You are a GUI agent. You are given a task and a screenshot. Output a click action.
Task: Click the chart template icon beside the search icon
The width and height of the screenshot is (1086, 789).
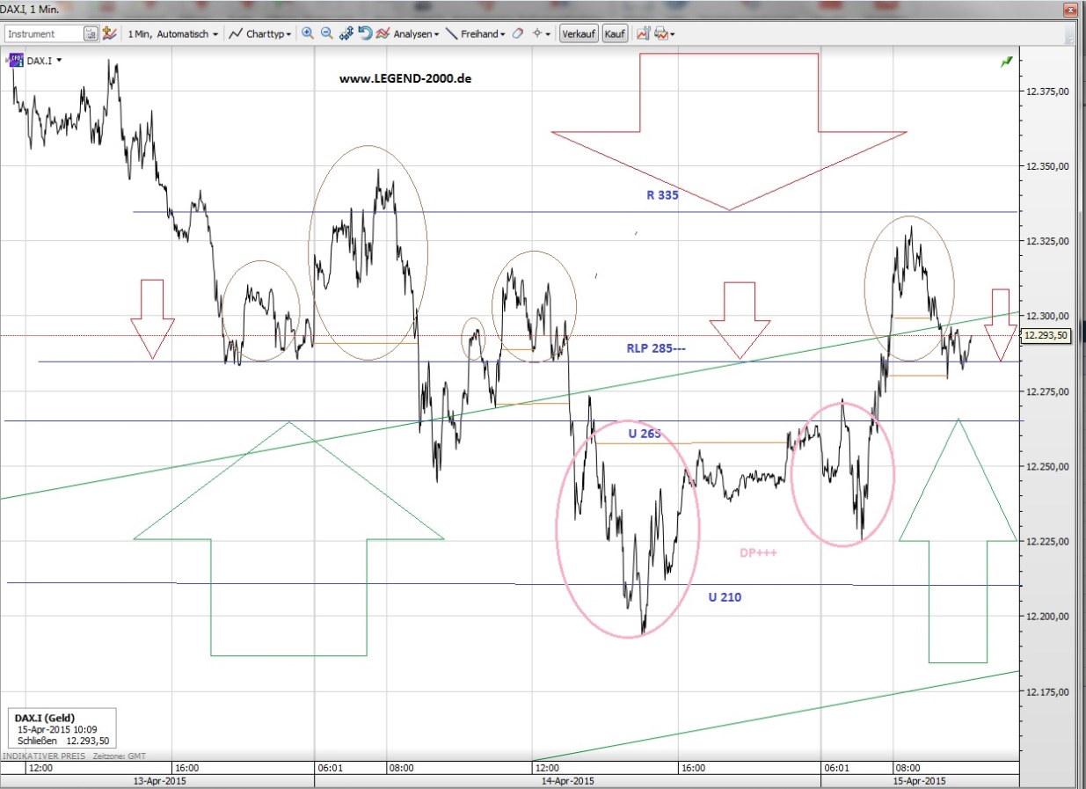(x=109, y=33)
